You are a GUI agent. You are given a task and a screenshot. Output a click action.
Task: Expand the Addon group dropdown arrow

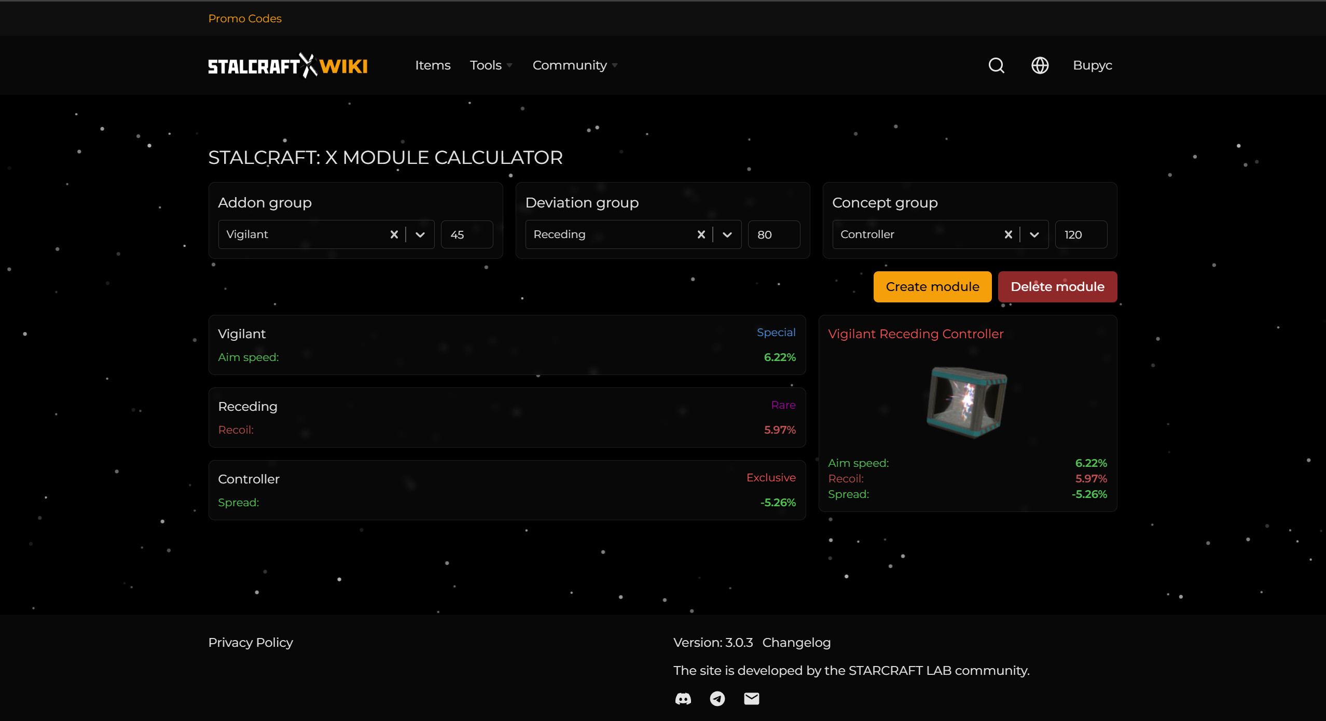click(x=420, y=234)
